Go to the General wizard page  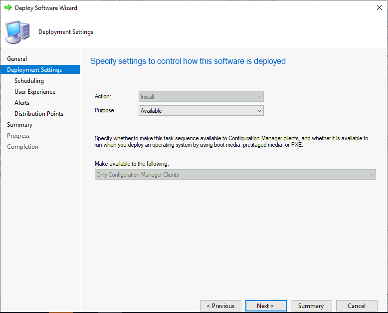[x=17, y=59]
